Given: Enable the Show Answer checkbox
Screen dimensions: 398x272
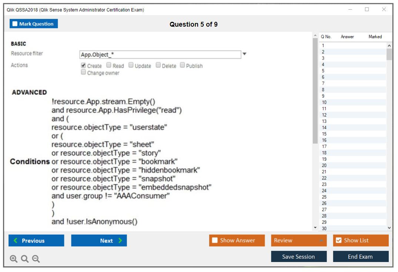Looking at the screenshot, I should coord(215,241).
